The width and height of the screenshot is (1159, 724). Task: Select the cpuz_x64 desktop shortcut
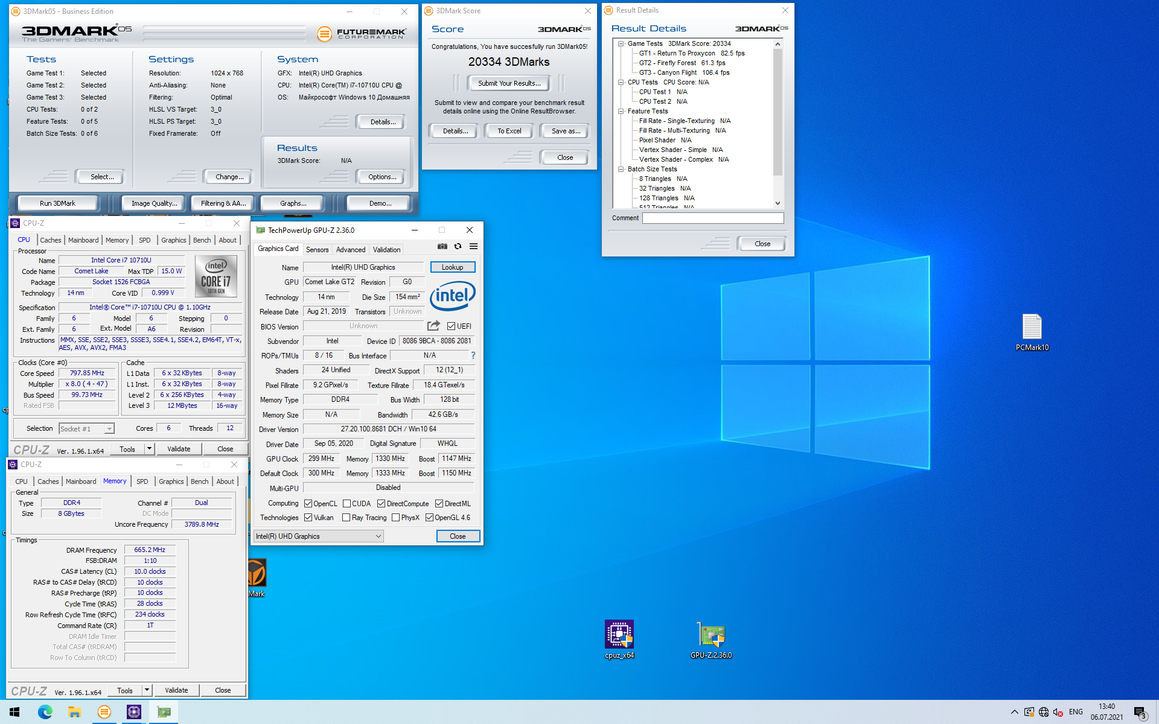[x=619, y=640]
